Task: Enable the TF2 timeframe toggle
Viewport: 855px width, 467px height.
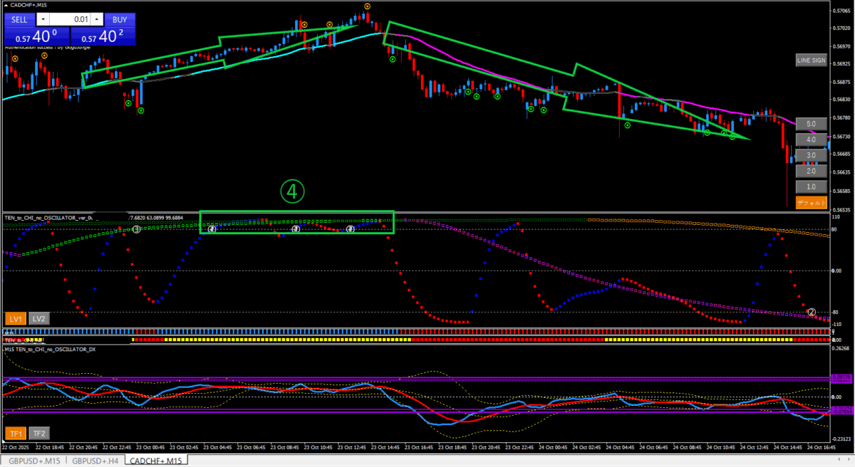Action: click(x=39, y=433)
